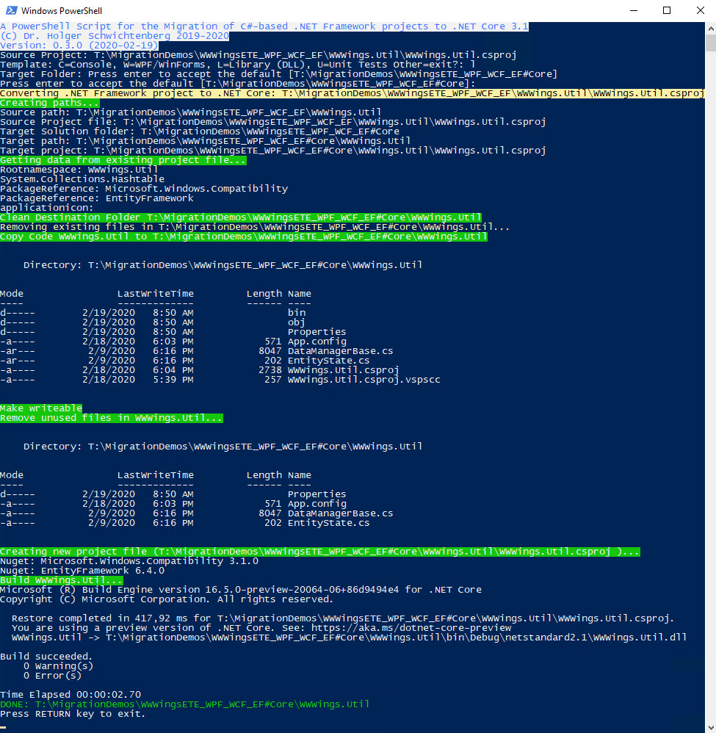The image size is (716, 733).
Task: Click 'WWWings.Util.csproj' with length 2738
Action: tap(344, 369)
